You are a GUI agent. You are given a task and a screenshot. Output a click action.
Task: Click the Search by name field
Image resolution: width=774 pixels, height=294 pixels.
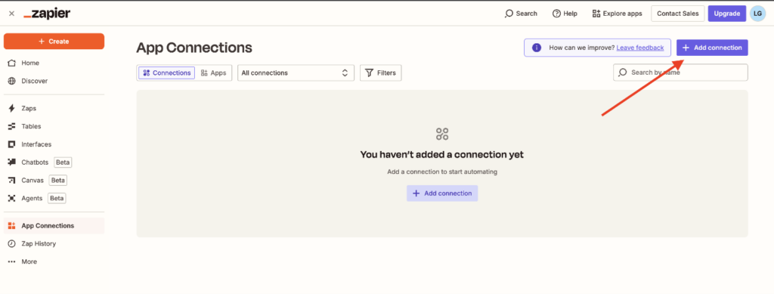tap(680, 73)
